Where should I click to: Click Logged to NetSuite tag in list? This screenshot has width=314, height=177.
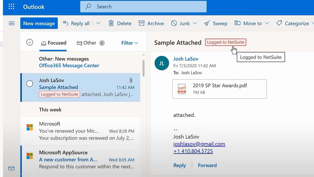point(59,94)
